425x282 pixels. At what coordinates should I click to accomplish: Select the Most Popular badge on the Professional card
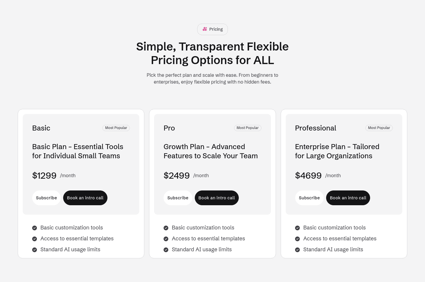click(379, 128)
